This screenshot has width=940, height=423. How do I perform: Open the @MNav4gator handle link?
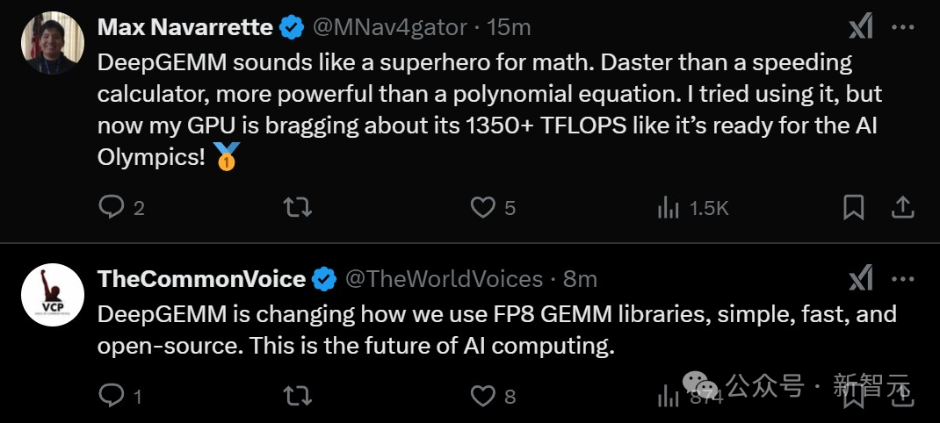[x=390, y=27]
